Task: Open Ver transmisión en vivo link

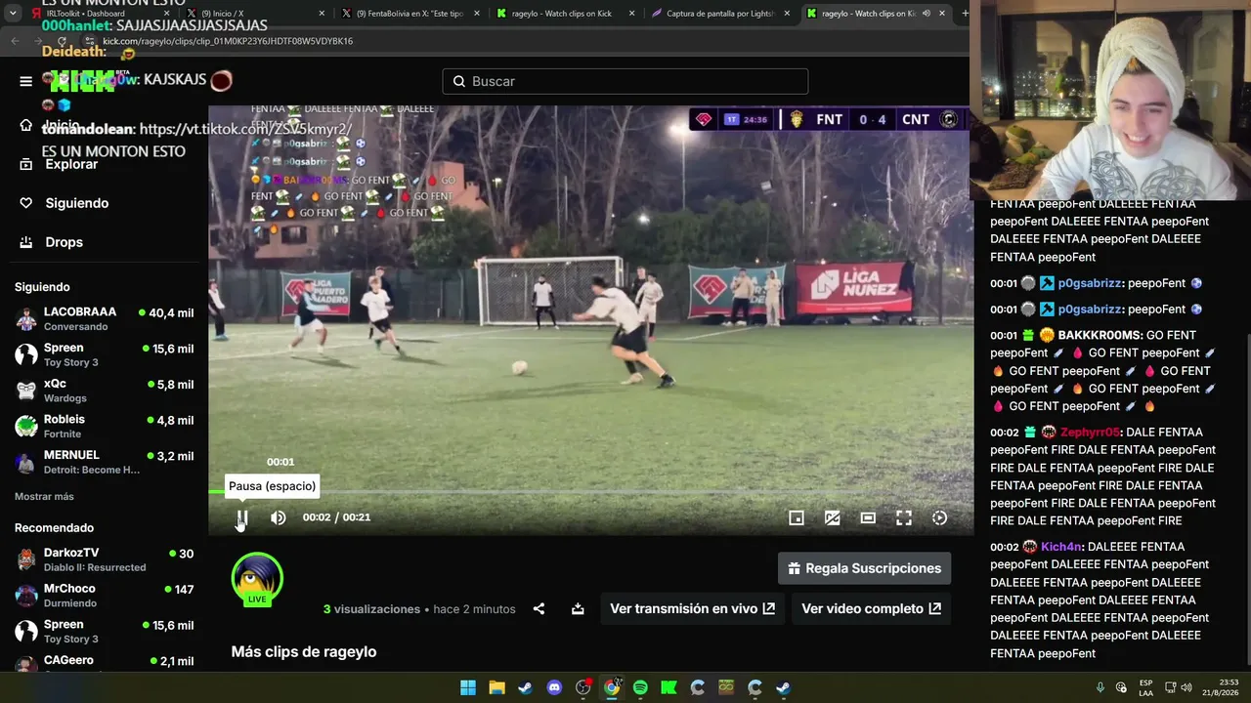Action: tap(692, 608)
